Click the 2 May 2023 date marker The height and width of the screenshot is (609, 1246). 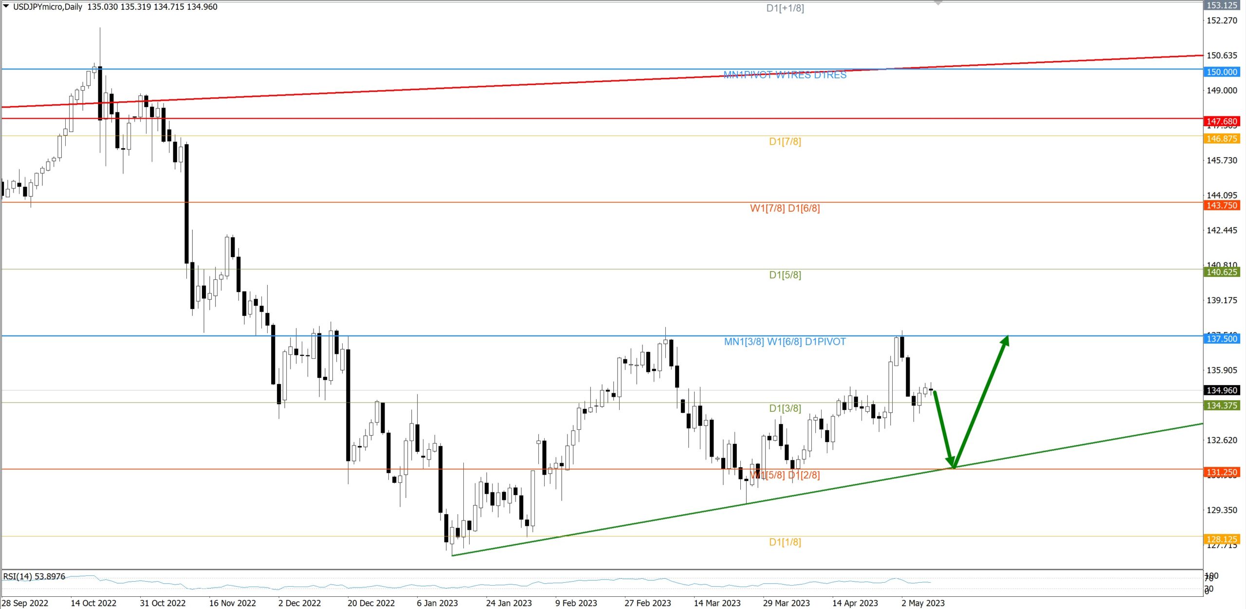[922, 603]
